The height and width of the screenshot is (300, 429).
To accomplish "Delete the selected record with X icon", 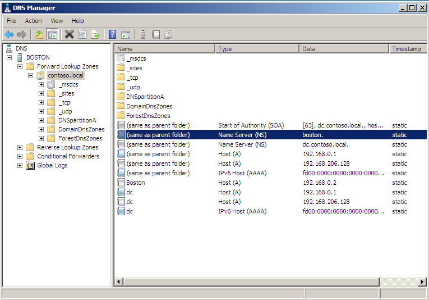I will click(x=69, y=34).
